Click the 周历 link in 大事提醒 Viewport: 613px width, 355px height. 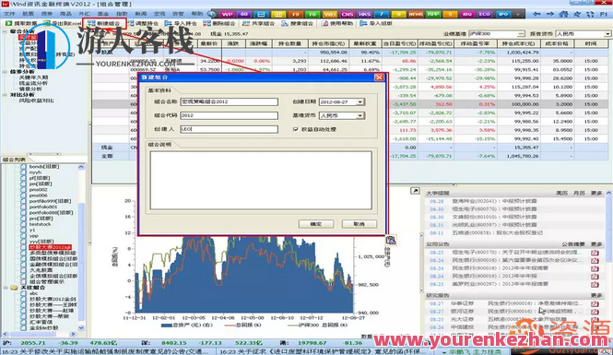[x=561, y=193]
